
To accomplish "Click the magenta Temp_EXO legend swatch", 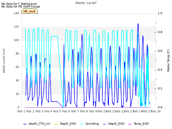I will point(130,124).
